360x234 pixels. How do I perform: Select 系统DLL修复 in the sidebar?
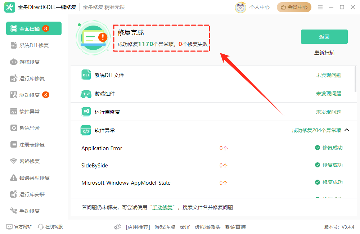pos(34,45)
